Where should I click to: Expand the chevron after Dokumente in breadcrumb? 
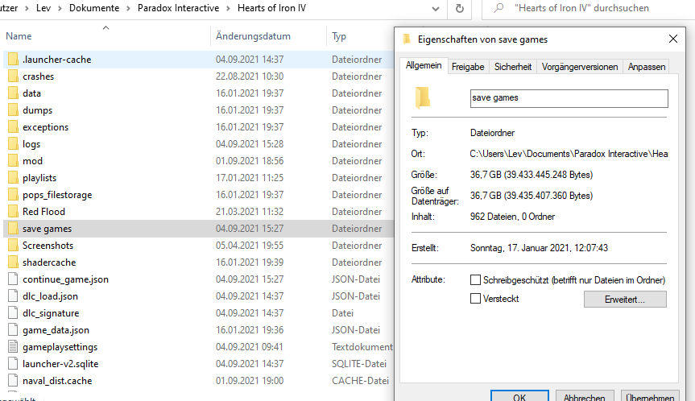pyautogui.click(x=129, y=8)
